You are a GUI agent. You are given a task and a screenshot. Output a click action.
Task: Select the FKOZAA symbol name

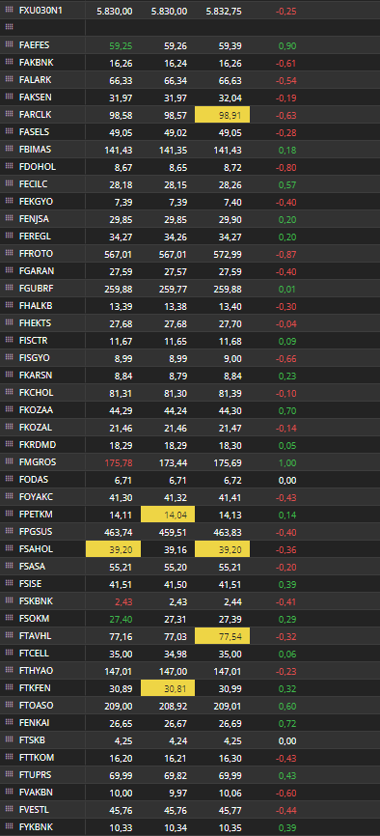coord(36,410)
